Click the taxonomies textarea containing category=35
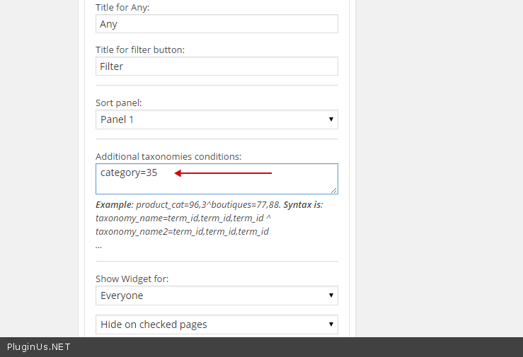The width and height of the screenshot is (523, 357). [217, 179]
